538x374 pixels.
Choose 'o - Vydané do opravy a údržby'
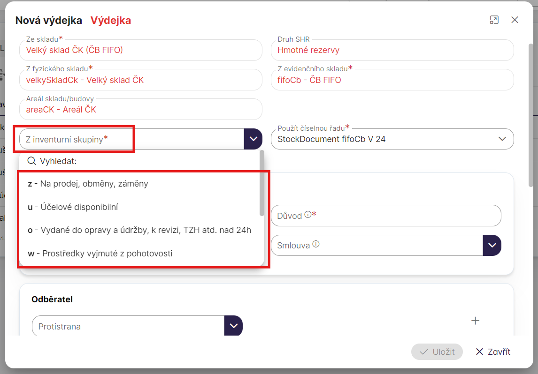point(139,230)
